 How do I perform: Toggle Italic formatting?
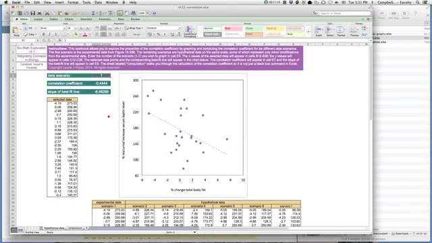(x=49, y=34)
